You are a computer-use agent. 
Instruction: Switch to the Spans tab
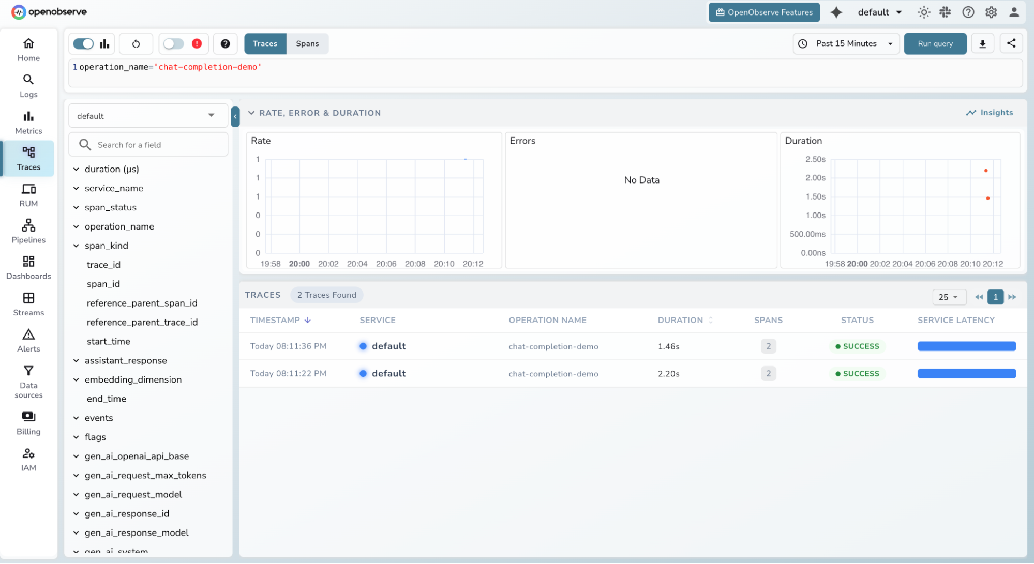tap(307, 43)
